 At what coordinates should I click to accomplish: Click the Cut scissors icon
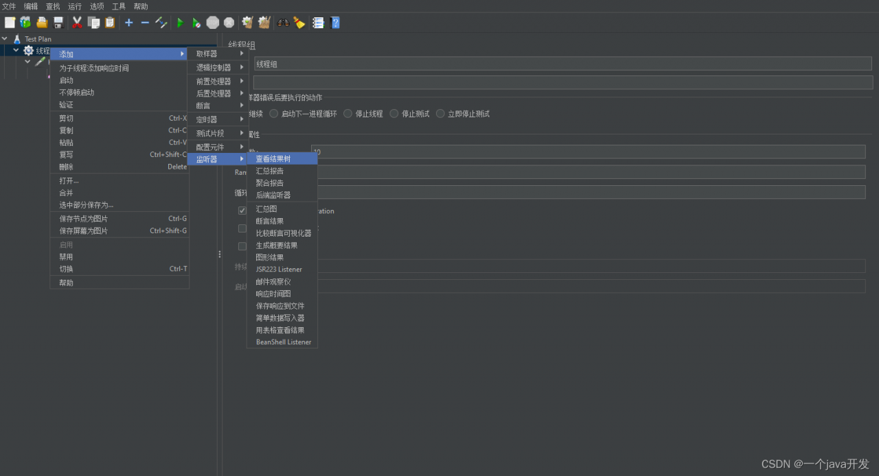coord(77,23)
